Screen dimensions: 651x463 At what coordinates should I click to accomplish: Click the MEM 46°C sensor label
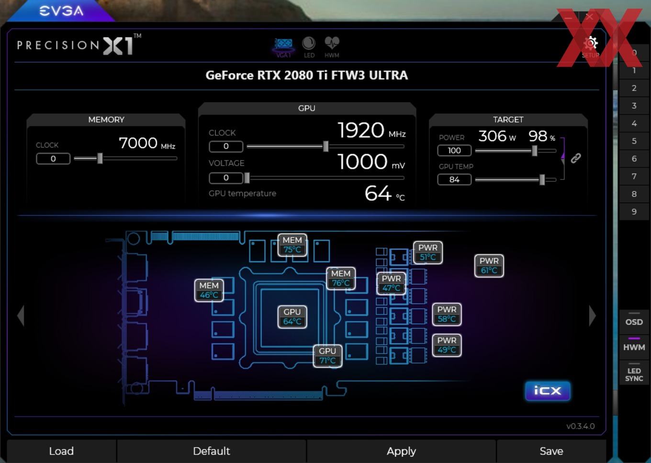[x=209, y=290]
